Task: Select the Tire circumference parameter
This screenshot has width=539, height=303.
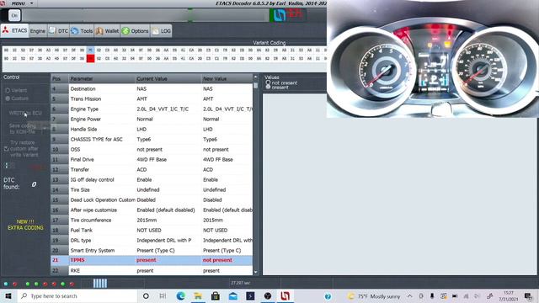Action: [152, 221]
